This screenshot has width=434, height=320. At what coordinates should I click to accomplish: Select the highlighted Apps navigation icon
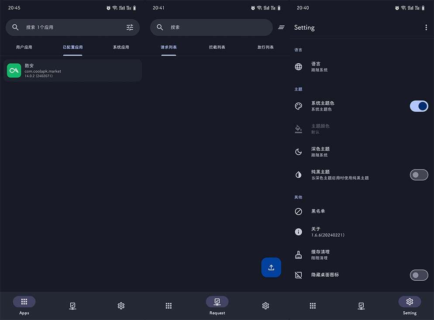point(24,302)
